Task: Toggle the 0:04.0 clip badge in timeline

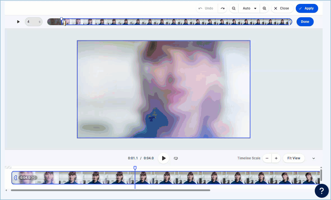Action: click(x=27, y=177)
